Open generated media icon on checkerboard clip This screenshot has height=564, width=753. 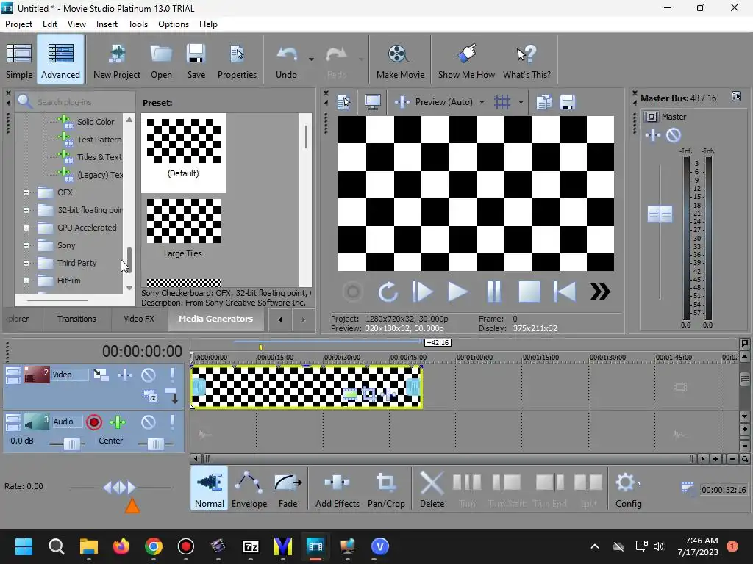349,394
